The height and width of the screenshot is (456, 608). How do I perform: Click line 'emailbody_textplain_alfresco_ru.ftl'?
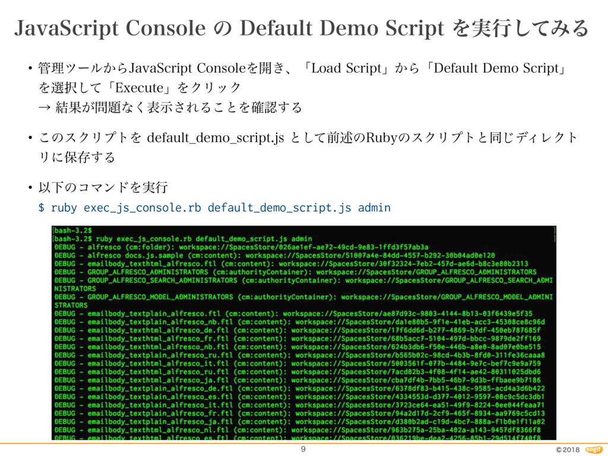[x=299, y=355]
